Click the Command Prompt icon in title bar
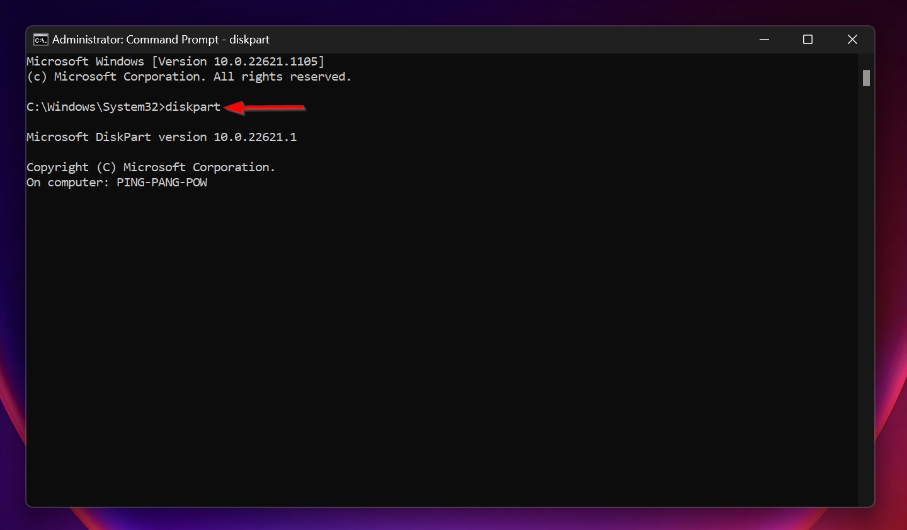907x530 pixels. (40, 40)
